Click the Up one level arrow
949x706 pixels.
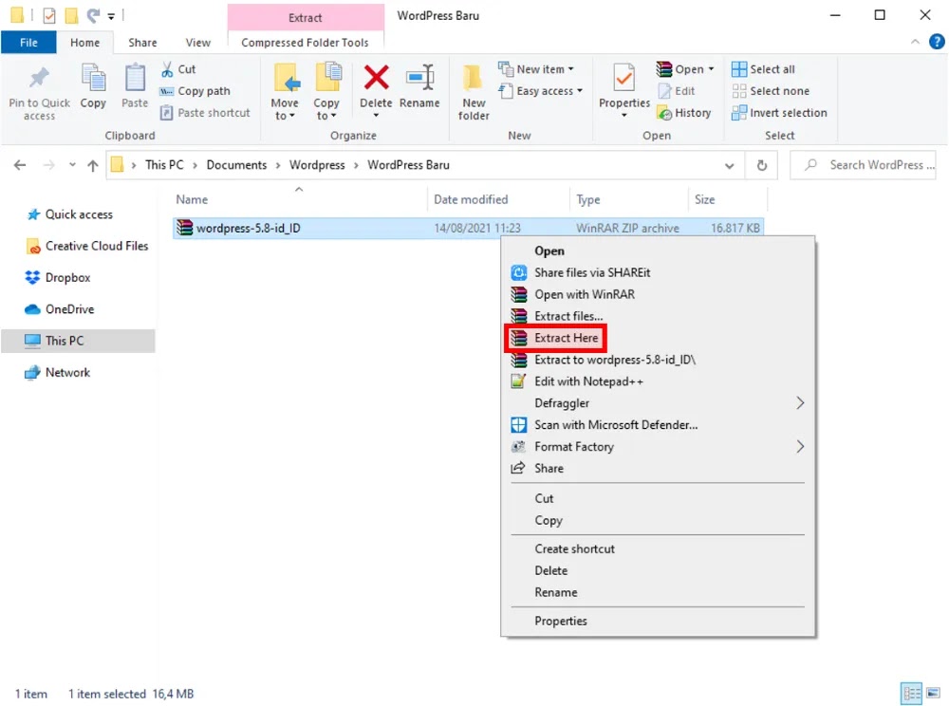[93, 164]
